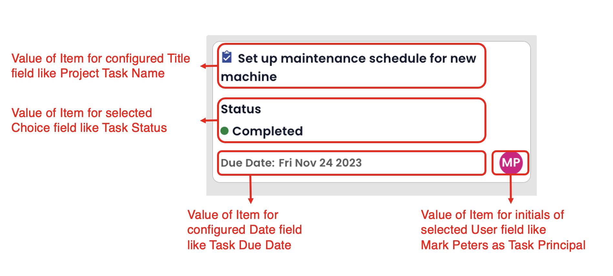Click the arrowhead below the due date
Screen dimensions: 613x276
(251, 201)
